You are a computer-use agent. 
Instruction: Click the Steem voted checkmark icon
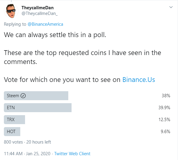[x=23, y=96]
